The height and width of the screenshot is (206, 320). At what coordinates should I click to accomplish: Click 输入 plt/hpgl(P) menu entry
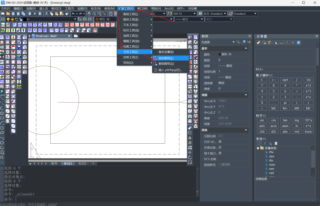point(170,70)
